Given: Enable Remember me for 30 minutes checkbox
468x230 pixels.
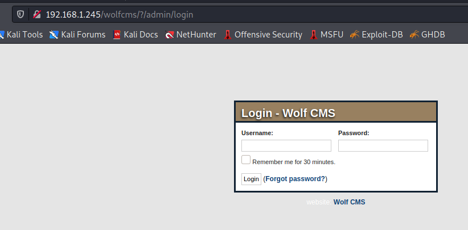Looking at the screenshot, I should (x=246, y=160).
